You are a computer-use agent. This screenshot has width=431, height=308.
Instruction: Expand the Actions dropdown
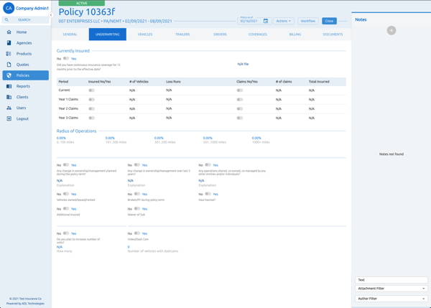(x=284, y=21)
